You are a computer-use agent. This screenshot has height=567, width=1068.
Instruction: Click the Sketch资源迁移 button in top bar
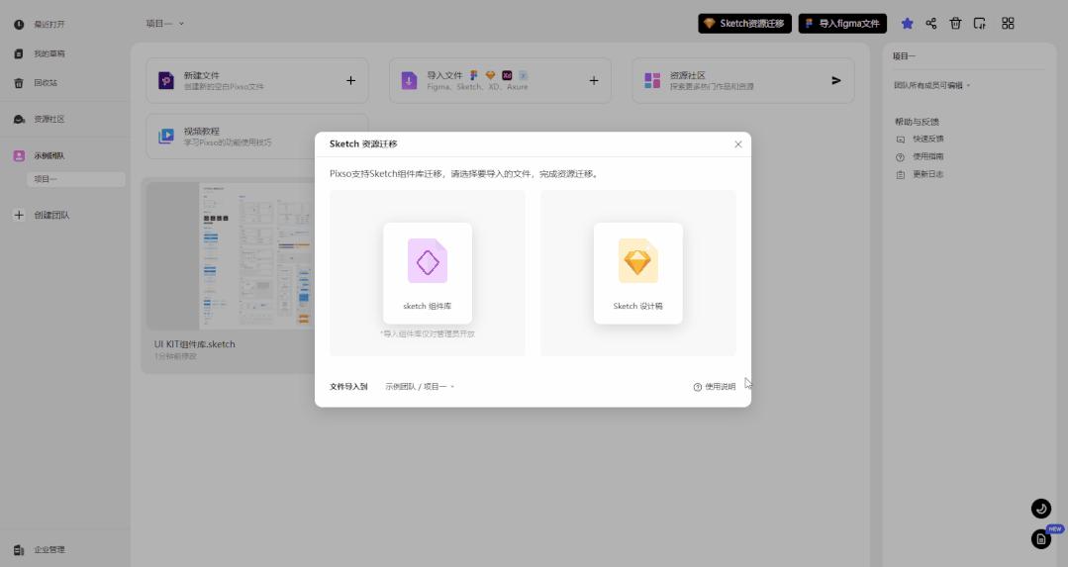(744, 23)
